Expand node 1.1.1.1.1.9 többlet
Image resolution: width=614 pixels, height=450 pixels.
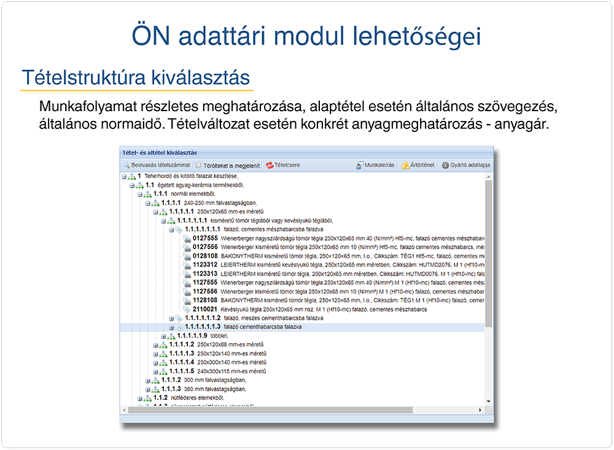click(x=163, y=336)
